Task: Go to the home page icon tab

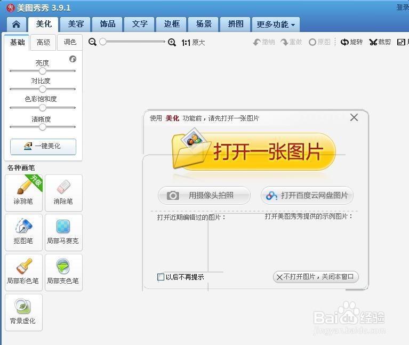Action: click(16, 25)
